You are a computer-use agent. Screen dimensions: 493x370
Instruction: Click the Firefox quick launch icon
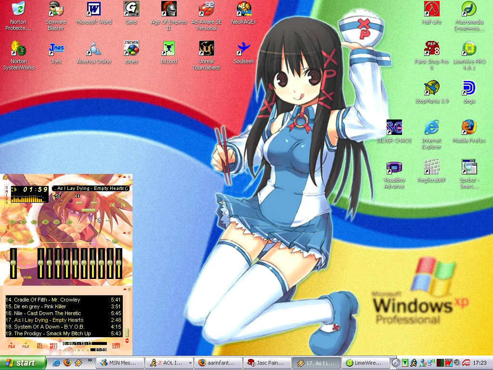click(x=67, y=363)
